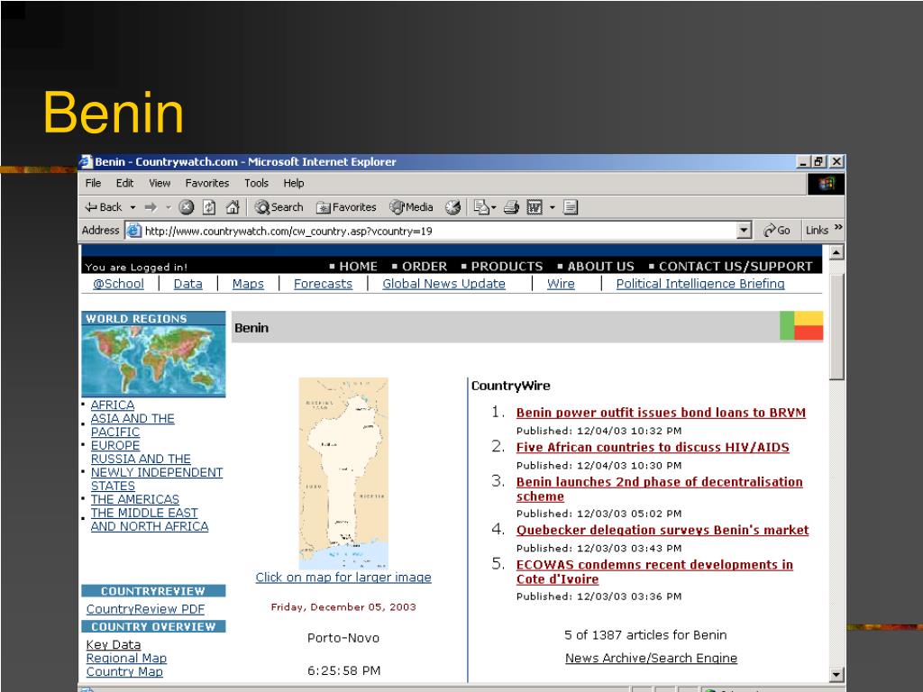Open the Edit menu
Image resolution: width=923 pixels, height=692 pixels.
[124, 183]
